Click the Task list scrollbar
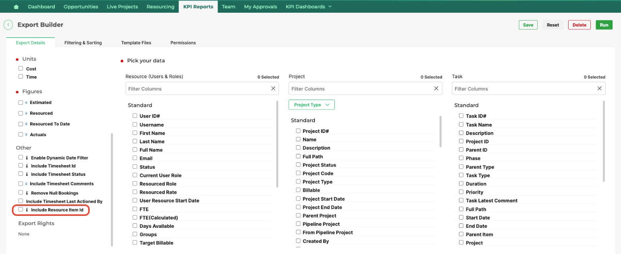The image size is (621, 254). [604, 141]
